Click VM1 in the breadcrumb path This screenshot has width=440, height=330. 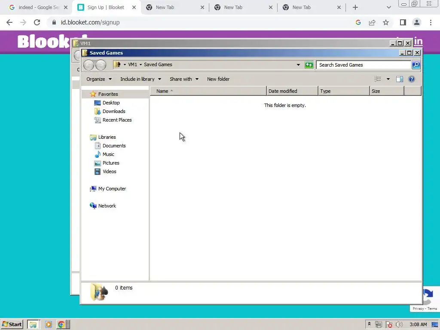132,64
